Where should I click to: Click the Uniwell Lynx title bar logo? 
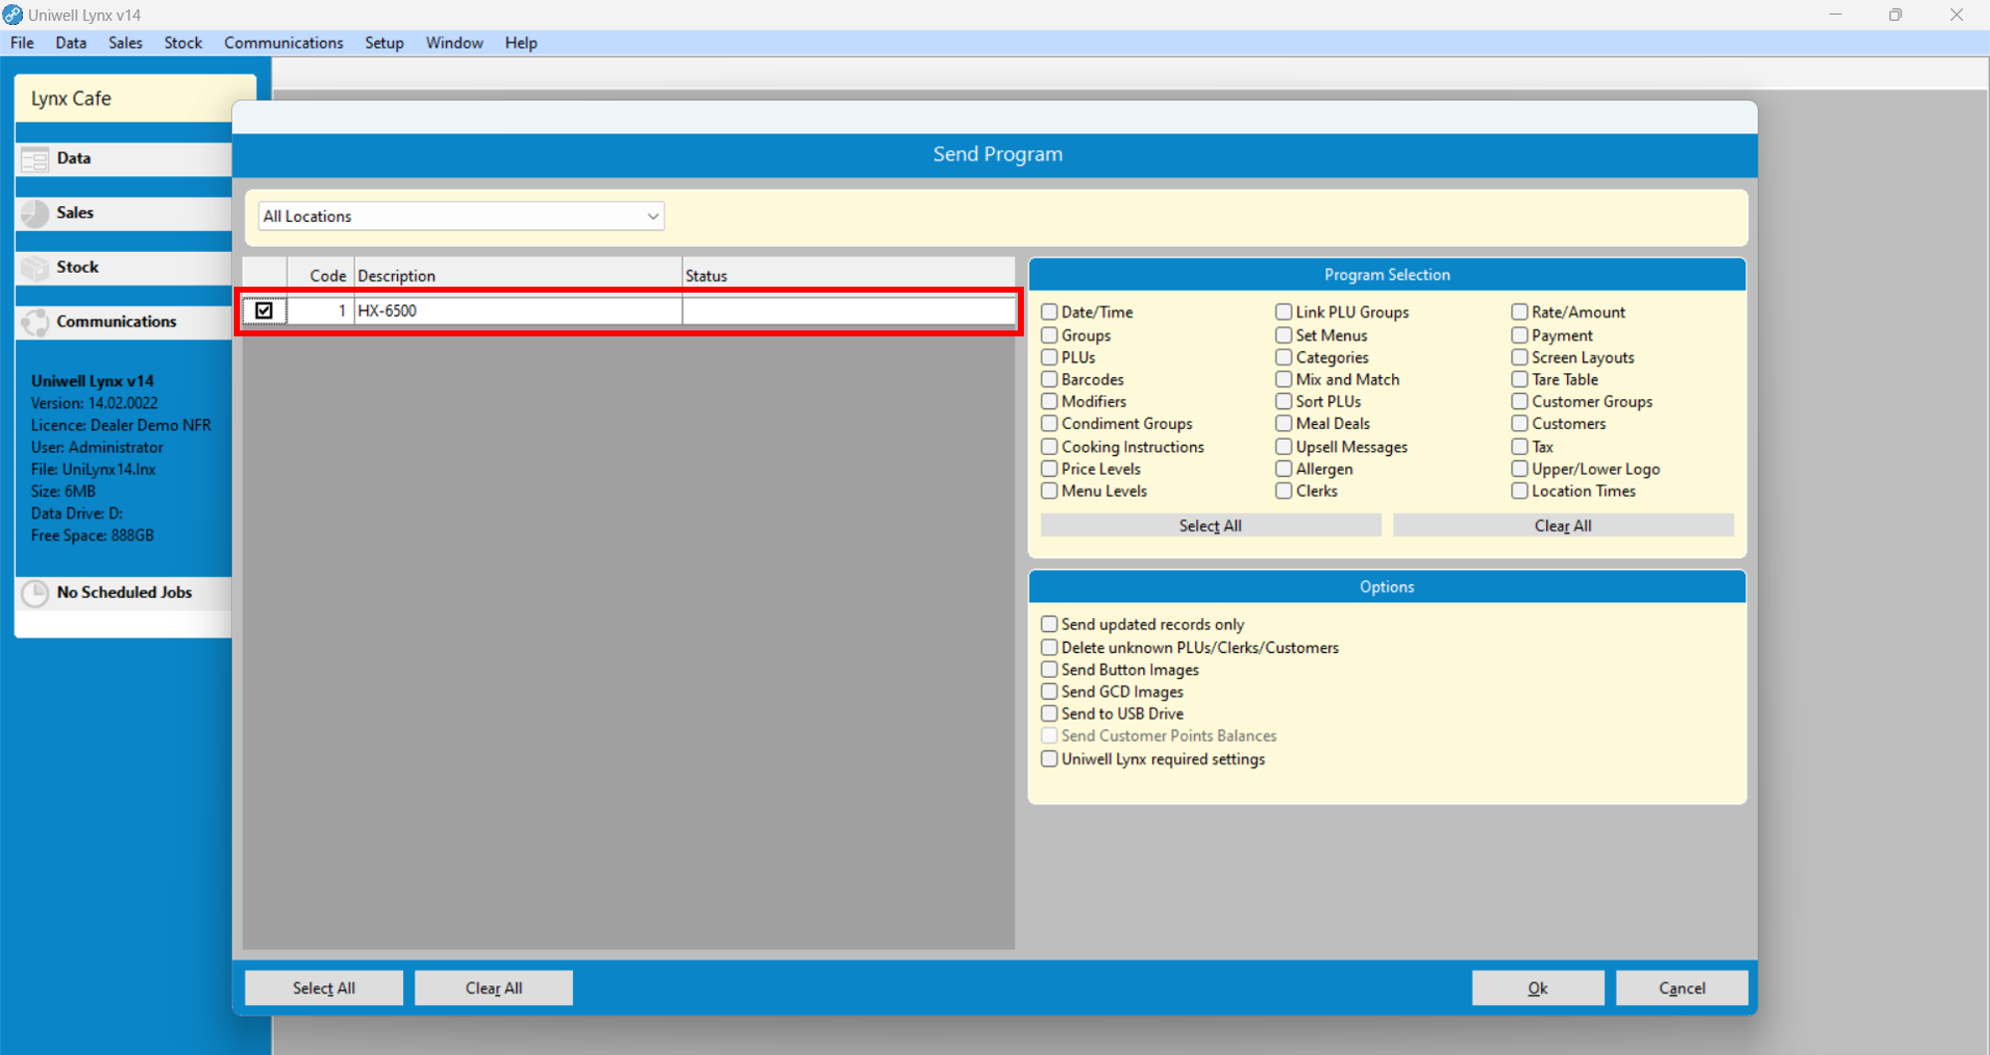(13, 15)
